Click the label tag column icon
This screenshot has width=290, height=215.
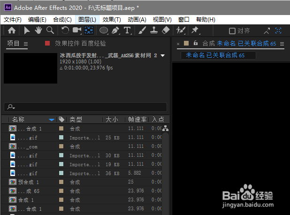click(x=61, y=119)
